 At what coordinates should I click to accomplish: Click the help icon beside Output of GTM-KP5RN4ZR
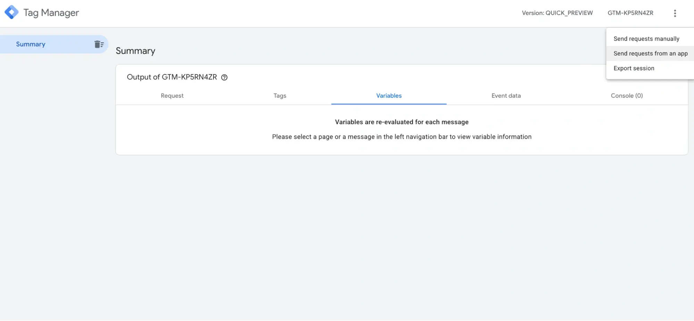pyautogui.click(x=224, y=77)
